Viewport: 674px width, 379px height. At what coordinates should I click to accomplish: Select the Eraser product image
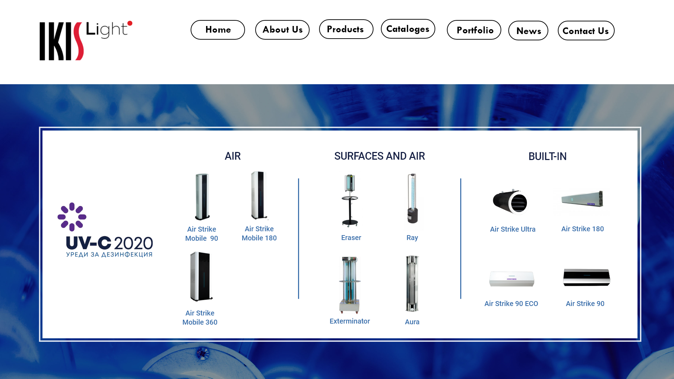tap(350, 200)
